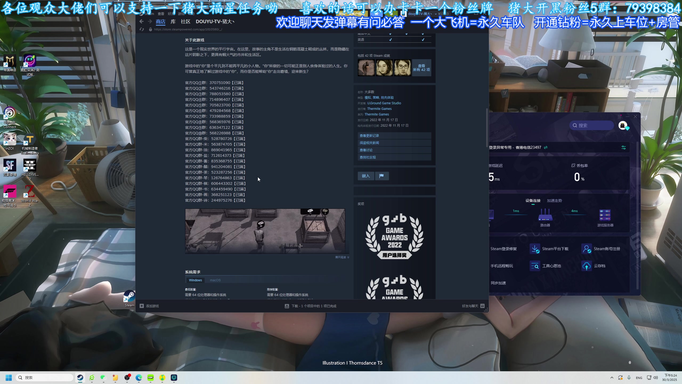Click the Steam forward navigation arrow

150,22
